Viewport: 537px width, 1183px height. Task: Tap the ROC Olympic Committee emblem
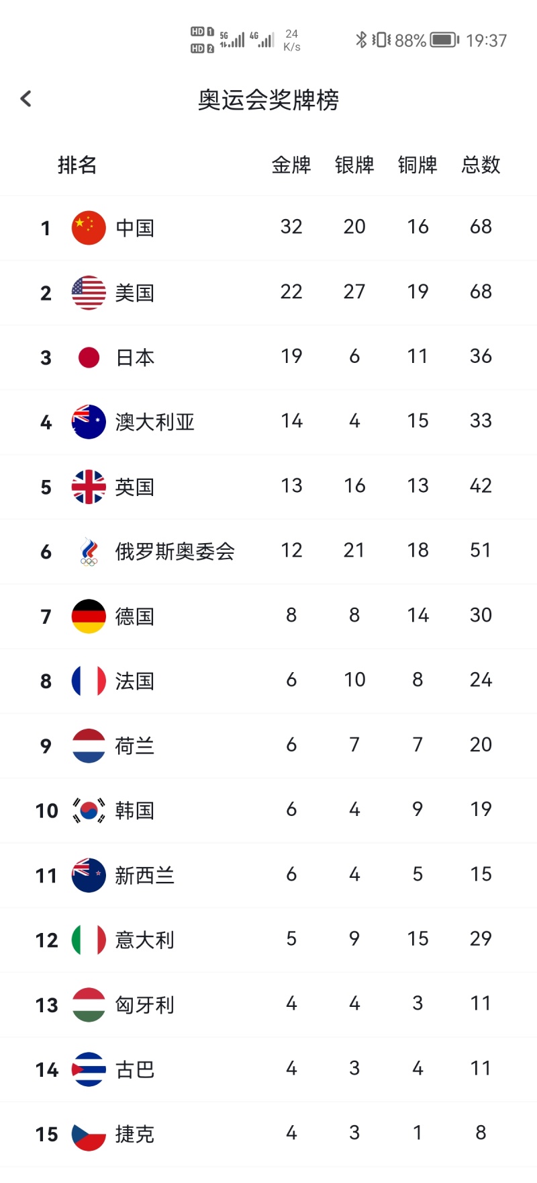(89, 552)
